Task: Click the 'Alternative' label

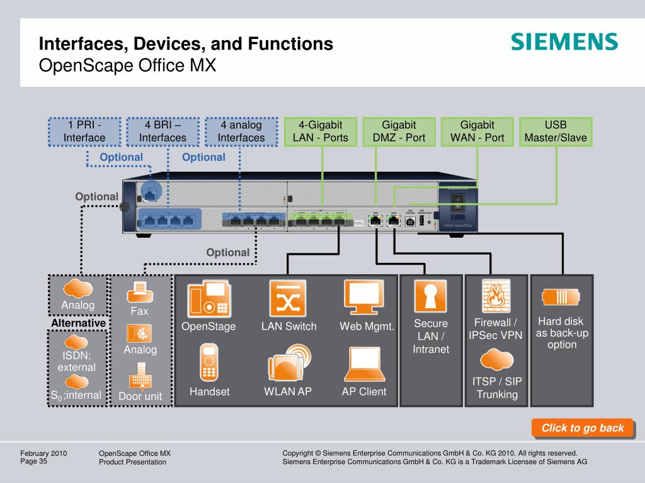Action: (x=78, y=323)
